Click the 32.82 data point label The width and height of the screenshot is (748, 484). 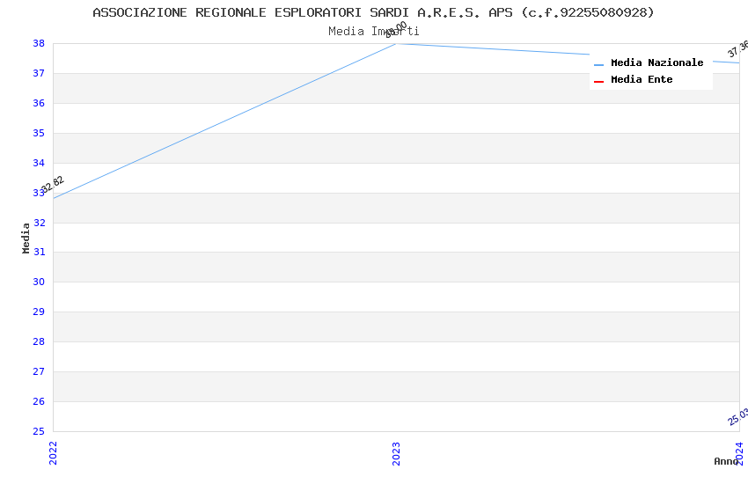pos(52,185)
